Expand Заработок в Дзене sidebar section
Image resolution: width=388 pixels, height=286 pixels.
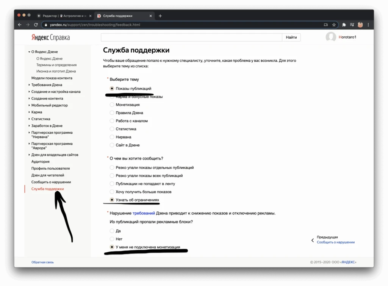[x=29, y=126]
